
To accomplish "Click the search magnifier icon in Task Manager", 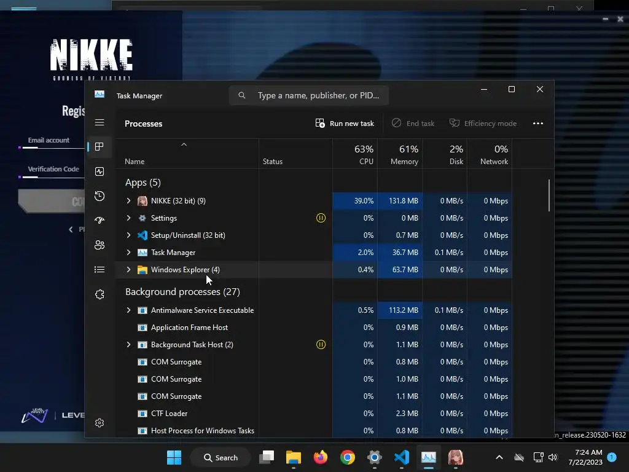I will (242, 95).
